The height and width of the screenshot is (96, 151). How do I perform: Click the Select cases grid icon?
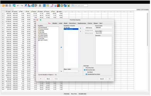[x=48, y=6]
